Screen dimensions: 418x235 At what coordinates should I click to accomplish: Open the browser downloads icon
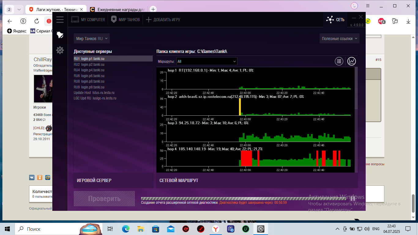(x=408, y=21)
